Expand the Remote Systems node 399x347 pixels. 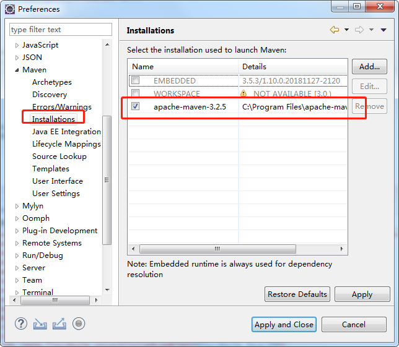(17, 243)
